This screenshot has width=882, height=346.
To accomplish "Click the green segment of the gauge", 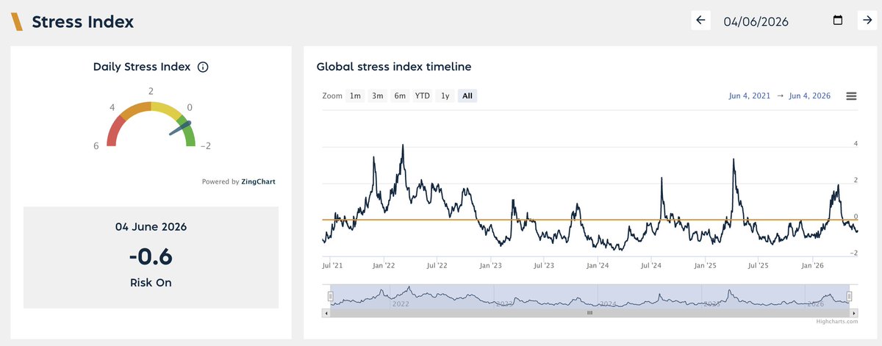I will 188,134.
